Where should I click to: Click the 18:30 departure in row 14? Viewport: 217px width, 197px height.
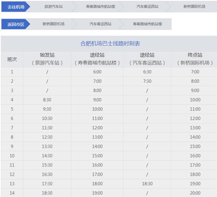47,193
